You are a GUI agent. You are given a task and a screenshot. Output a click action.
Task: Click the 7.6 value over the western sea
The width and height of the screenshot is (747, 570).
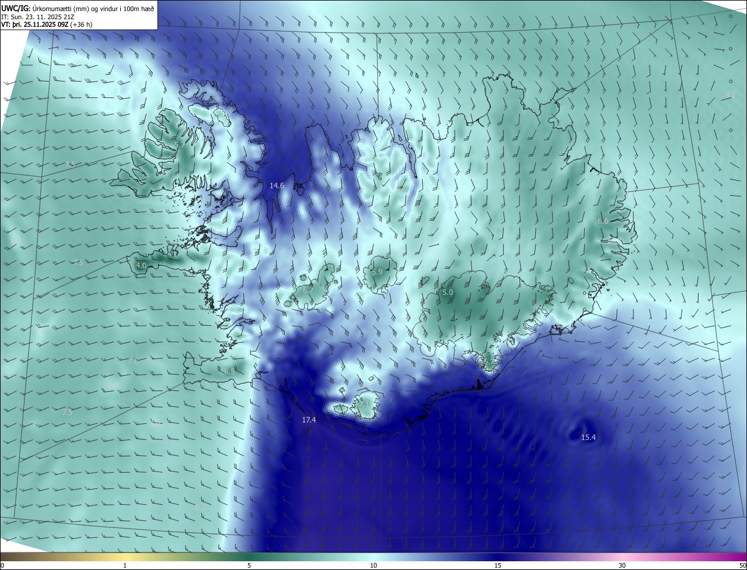click(133, 361)
